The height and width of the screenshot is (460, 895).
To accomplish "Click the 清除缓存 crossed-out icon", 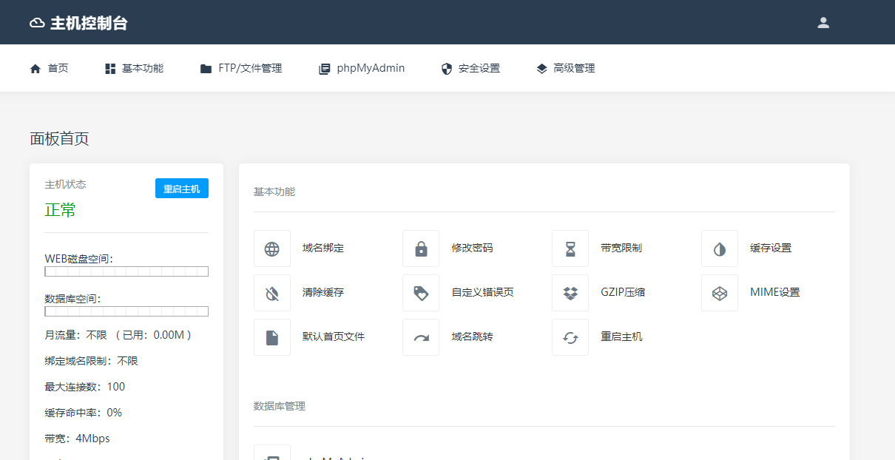I will pos(272,292).
